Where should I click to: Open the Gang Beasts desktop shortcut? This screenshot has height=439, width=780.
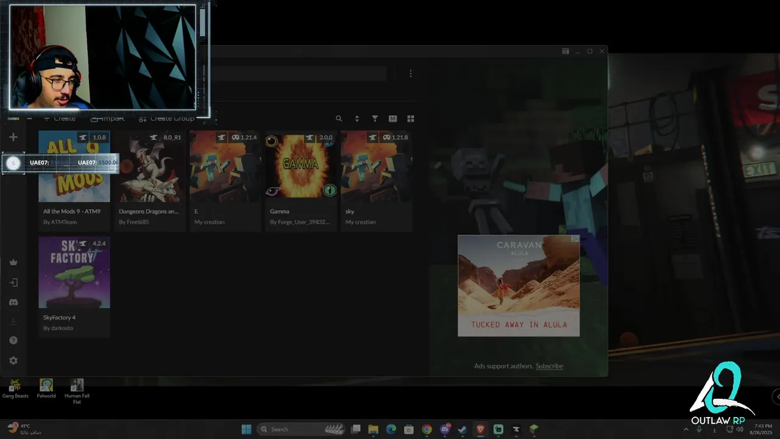point(15,389)
